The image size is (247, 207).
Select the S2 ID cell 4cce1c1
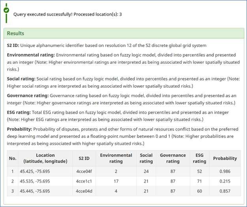83,181
